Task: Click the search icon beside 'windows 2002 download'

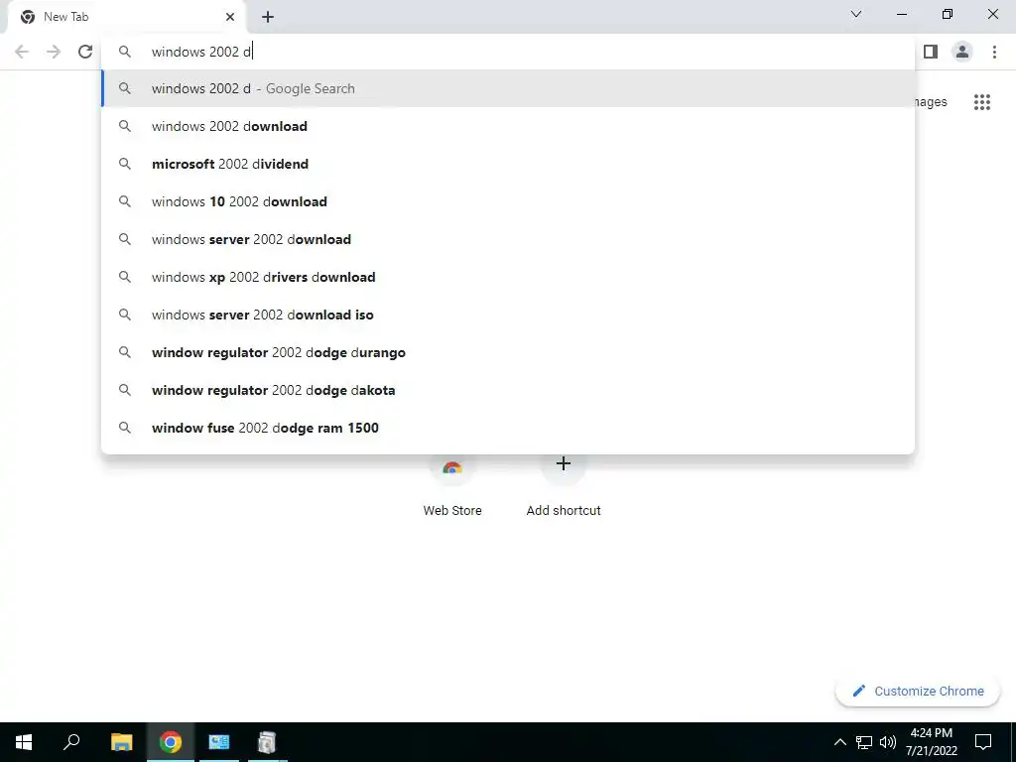Action: (125, 126)
